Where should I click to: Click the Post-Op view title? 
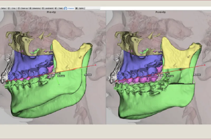click(x=158, y=12)
